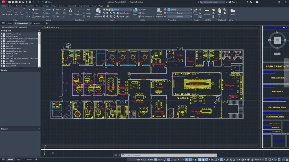
Task: Click the Copy tool in Modify panel
Action: [x=36, y=13]
